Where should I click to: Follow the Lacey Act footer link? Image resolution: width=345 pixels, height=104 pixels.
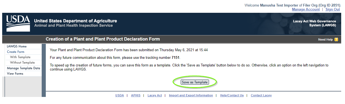[x=155, y=95]
